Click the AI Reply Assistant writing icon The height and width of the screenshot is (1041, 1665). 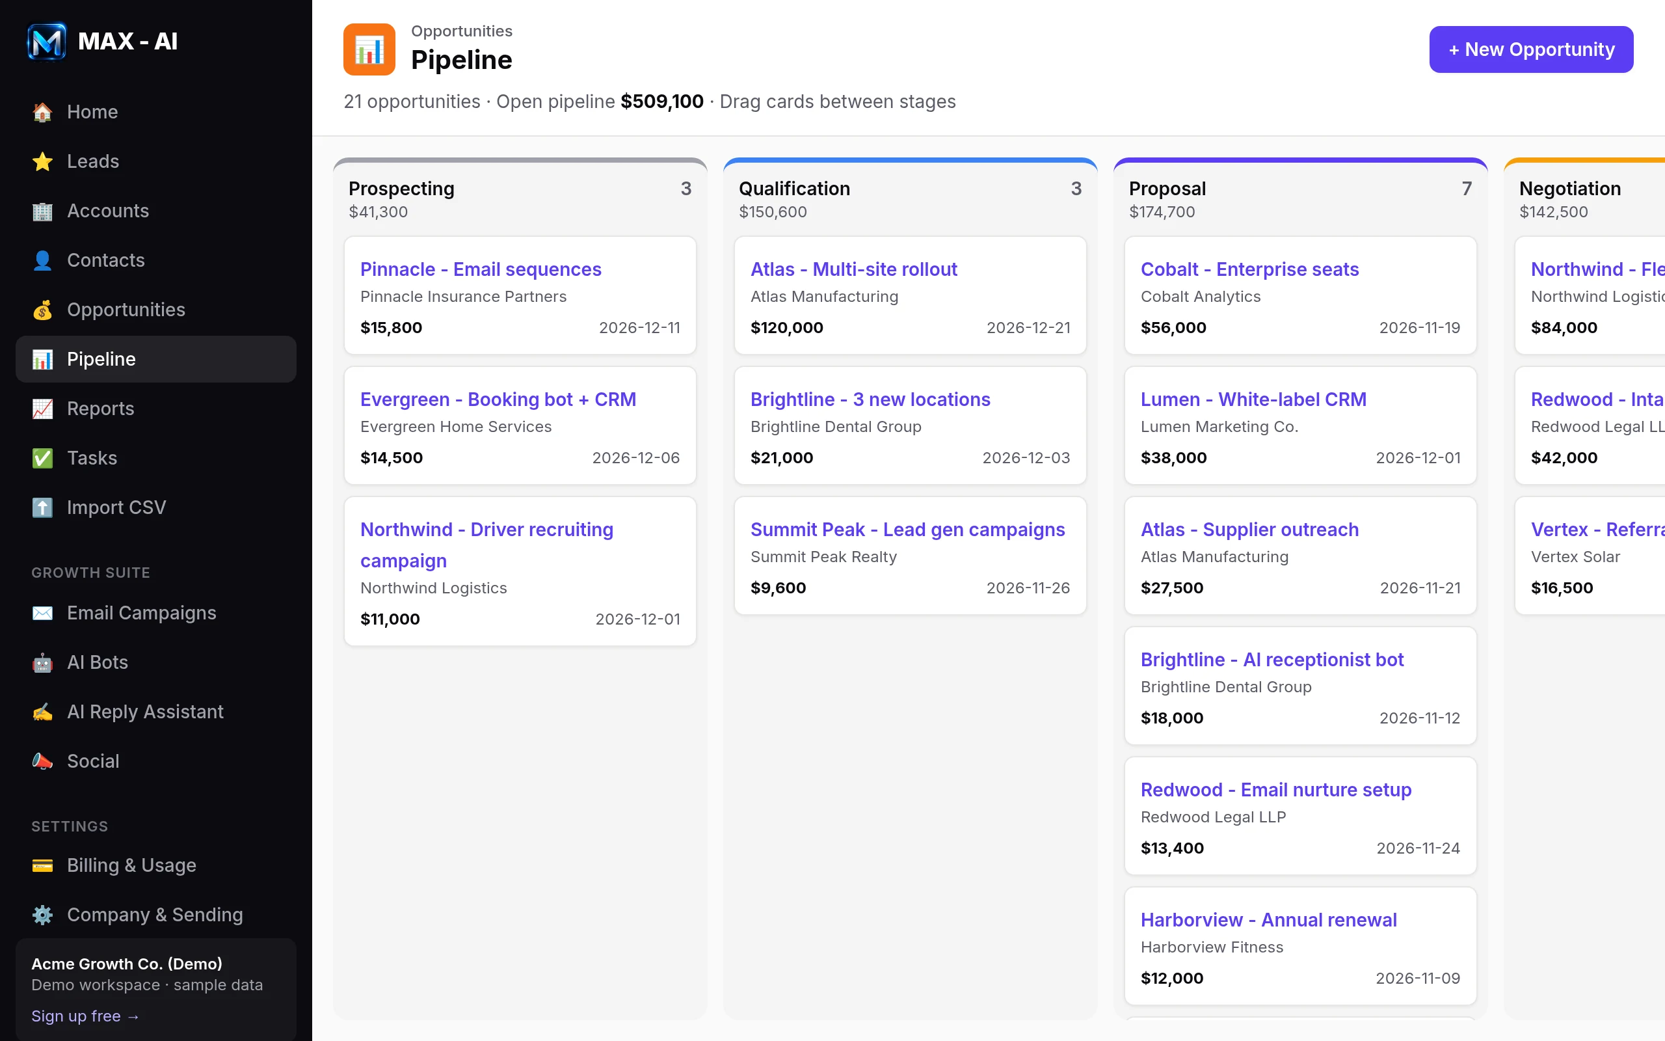pyautogui.click(x=43, y=712)
